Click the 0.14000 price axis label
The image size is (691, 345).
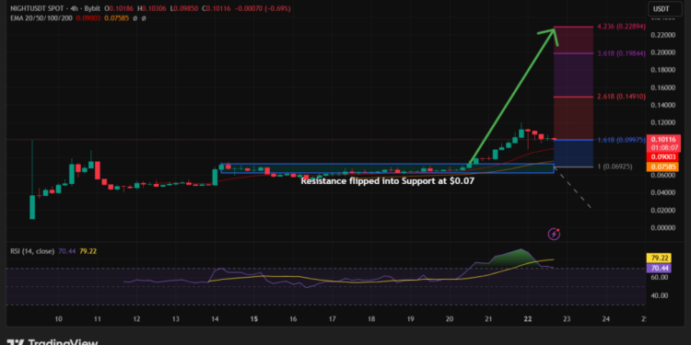click(664, 105)
